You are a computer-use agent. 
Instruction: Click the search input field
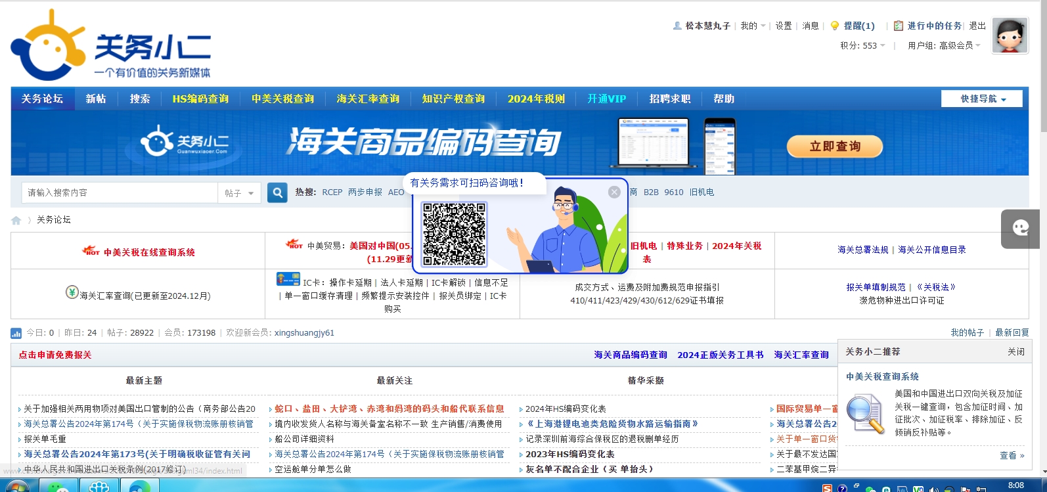click(x=120, y=192)
